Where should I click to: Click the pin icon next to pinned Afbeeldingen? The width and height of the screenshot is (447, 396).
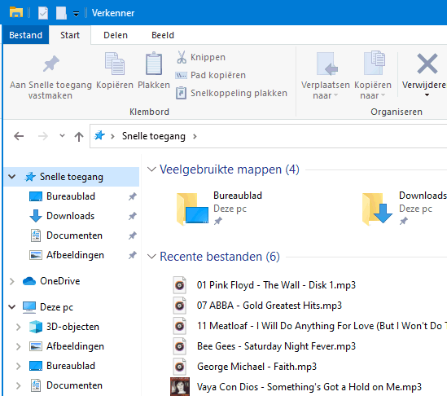point(132,255)
